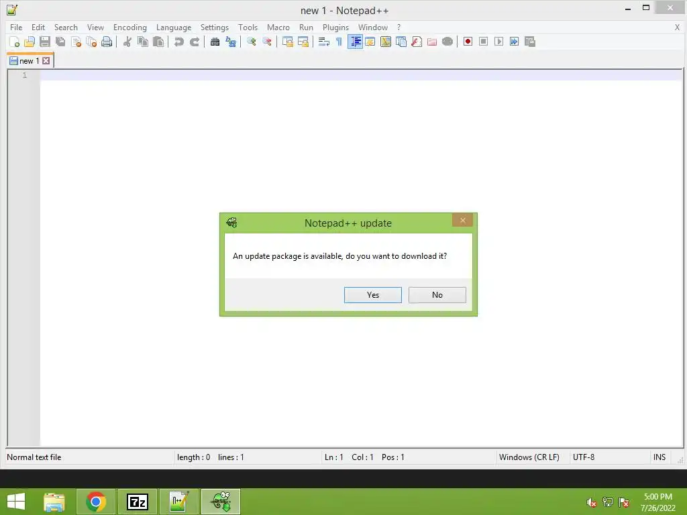Toggle the Word wrap toolbar icon
Image resolution: width=687 pixels, height=515 pixels.
click(324, 42)
